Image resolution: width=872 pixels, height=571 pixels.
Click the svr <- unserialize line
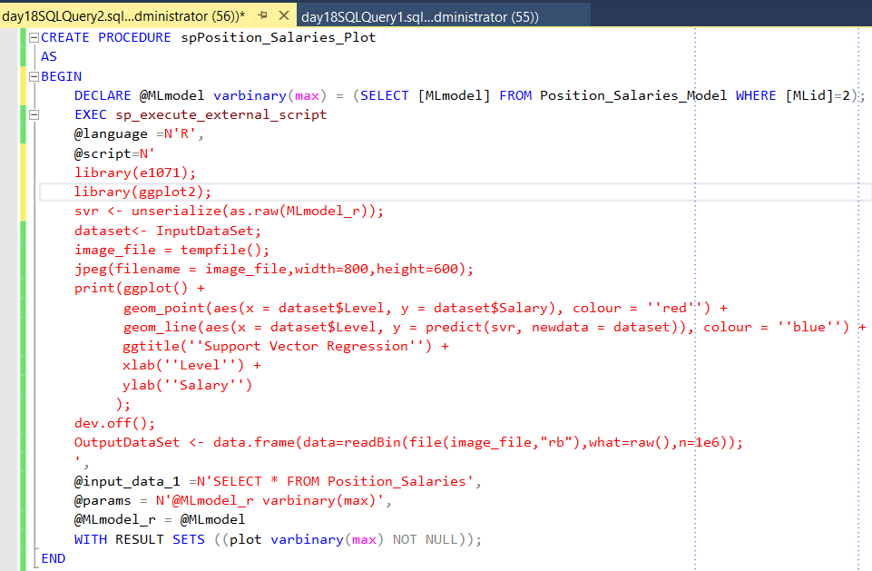tap(230, 212)
